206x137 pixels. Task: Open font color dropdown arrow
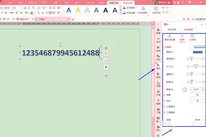point(34,13)
